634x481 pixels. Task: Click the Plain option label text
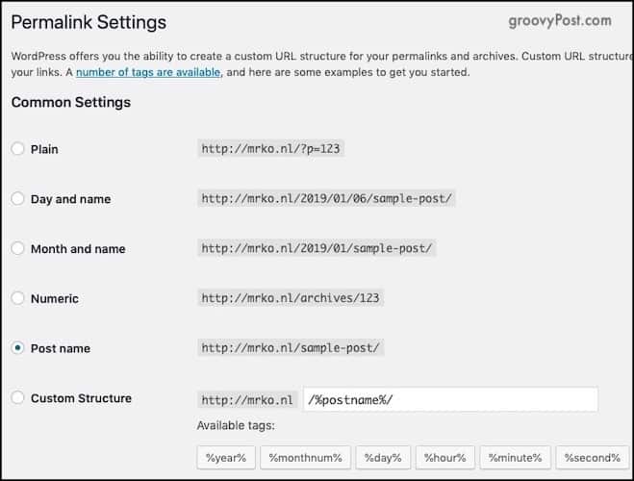click(44, 149)
